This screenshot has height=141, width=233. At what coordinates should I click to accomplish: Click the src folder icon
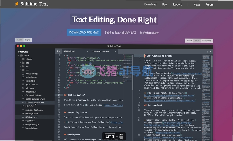tap(23, 66)
